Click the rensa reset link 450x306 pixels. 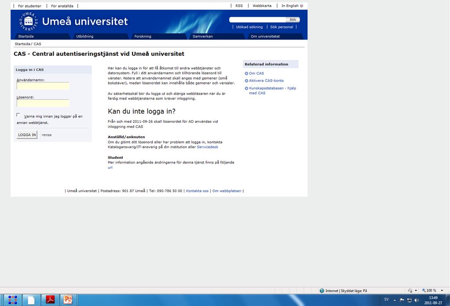click(x=47, y=135)
